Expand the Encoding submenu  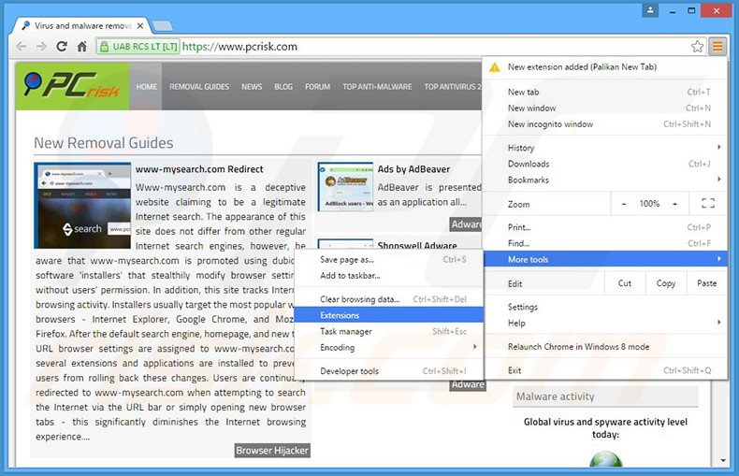pos(389,347)
